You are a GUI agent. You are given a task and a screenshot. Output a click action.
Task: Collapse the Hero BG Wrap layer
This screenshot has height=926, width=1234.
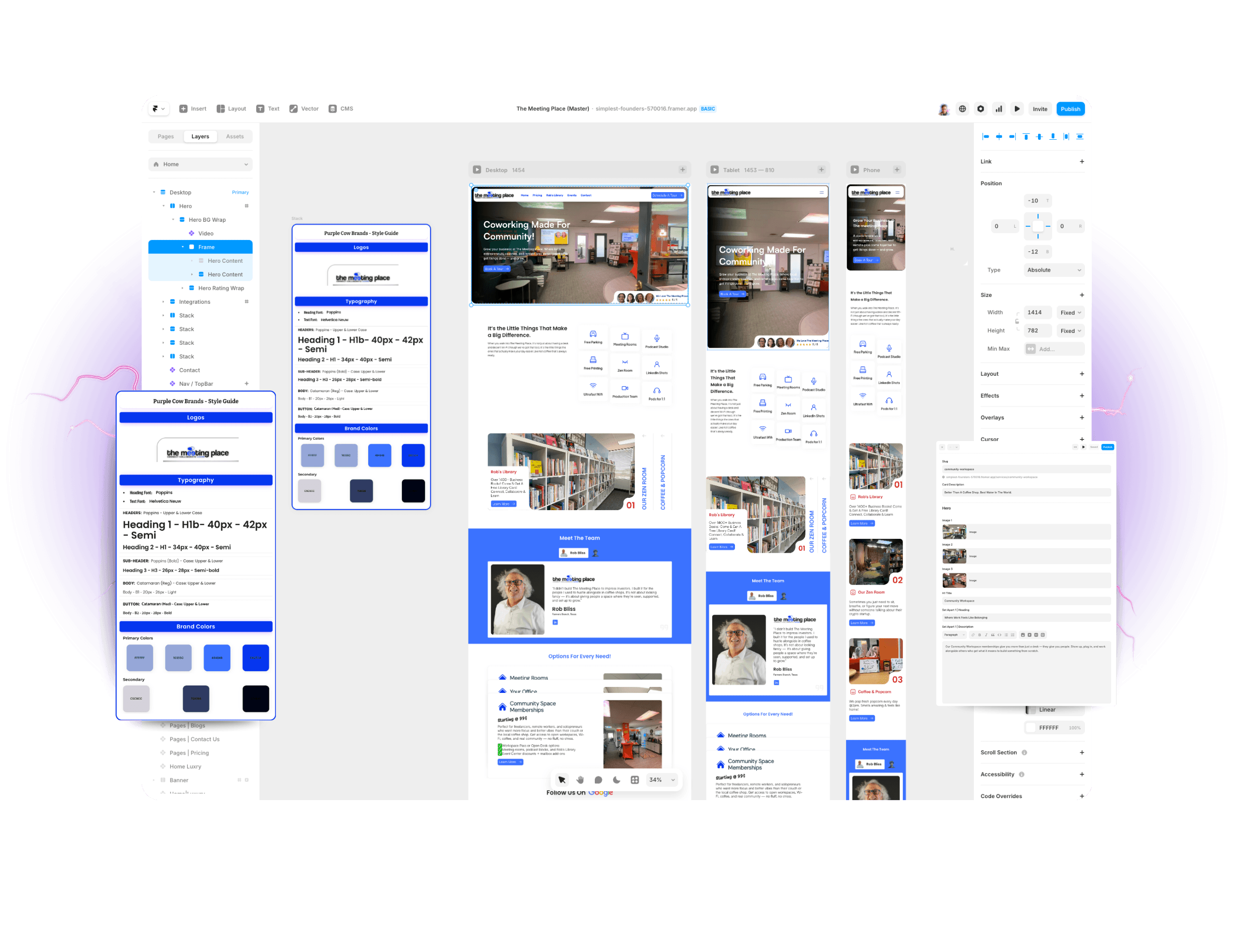(173, 220)
